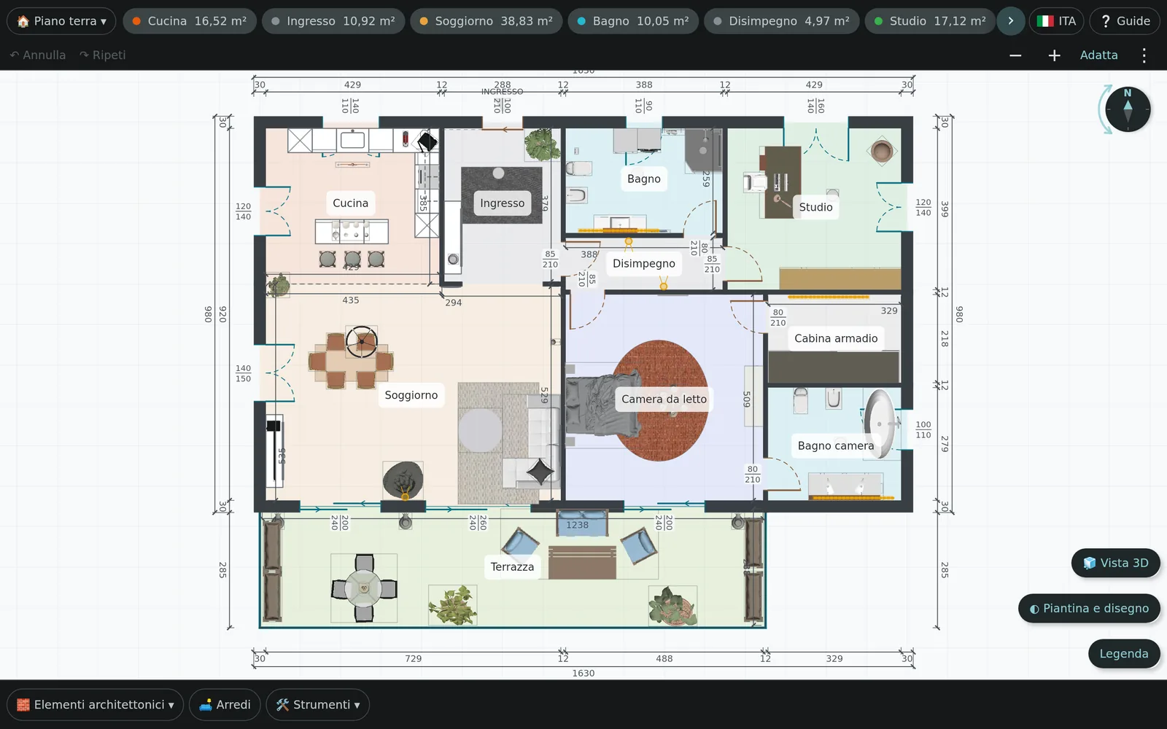Viewport: 1167px width, 729px height.
Task: Open the Piano terra floor dropdown
Action: [x=61, y=21]
